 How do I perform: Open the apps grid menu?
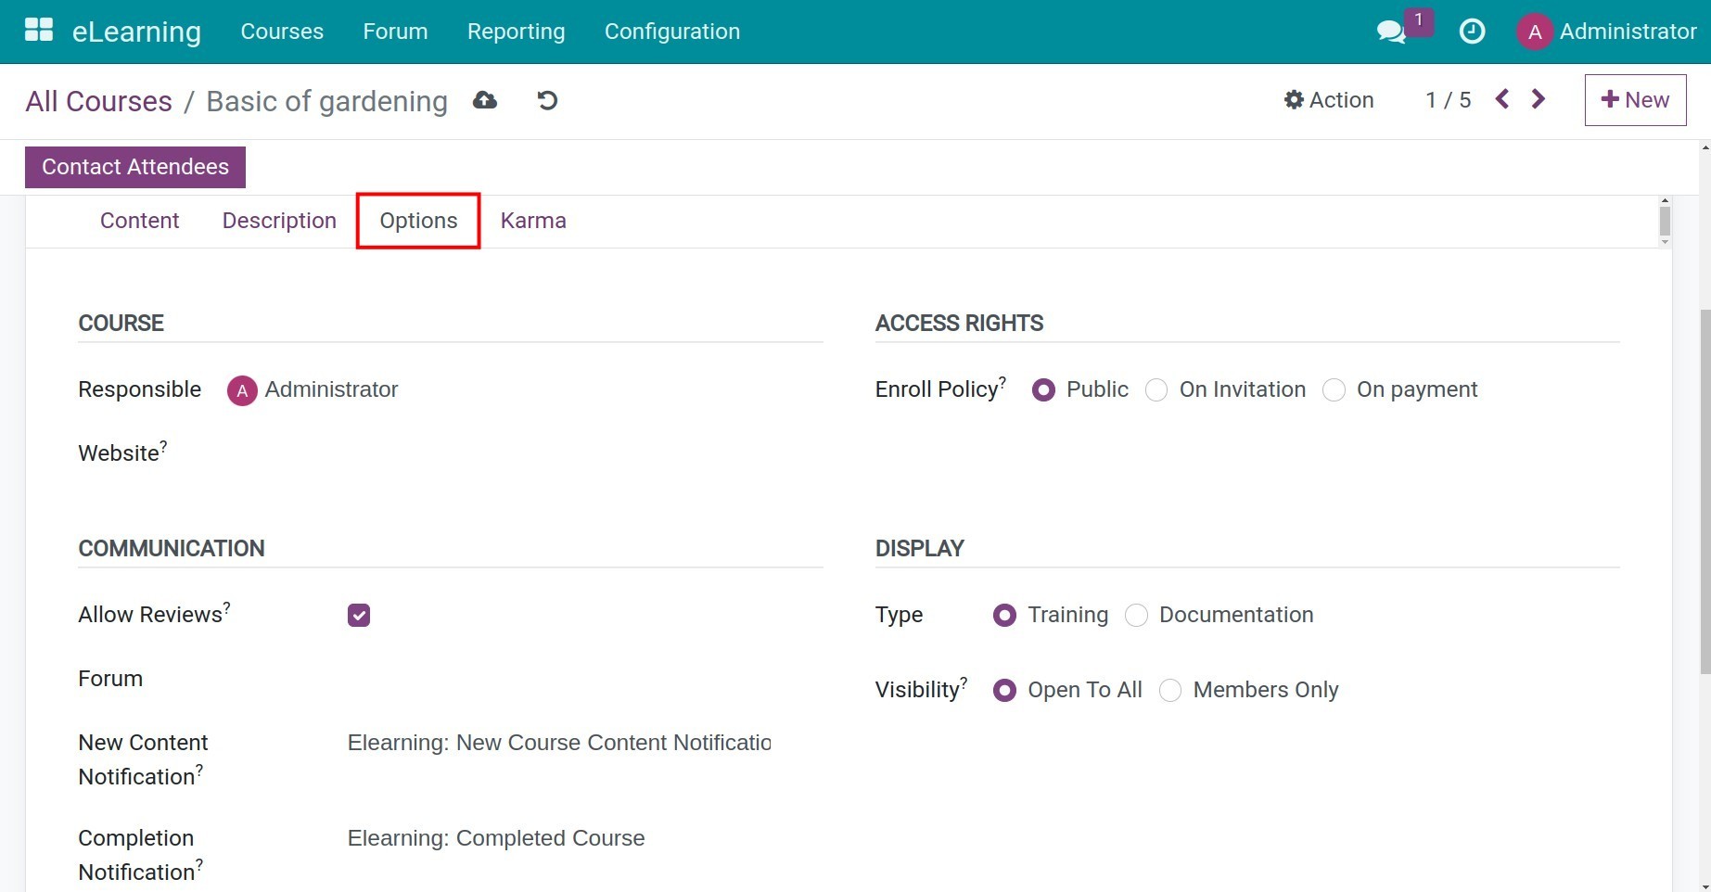click(x=38, y=29)
